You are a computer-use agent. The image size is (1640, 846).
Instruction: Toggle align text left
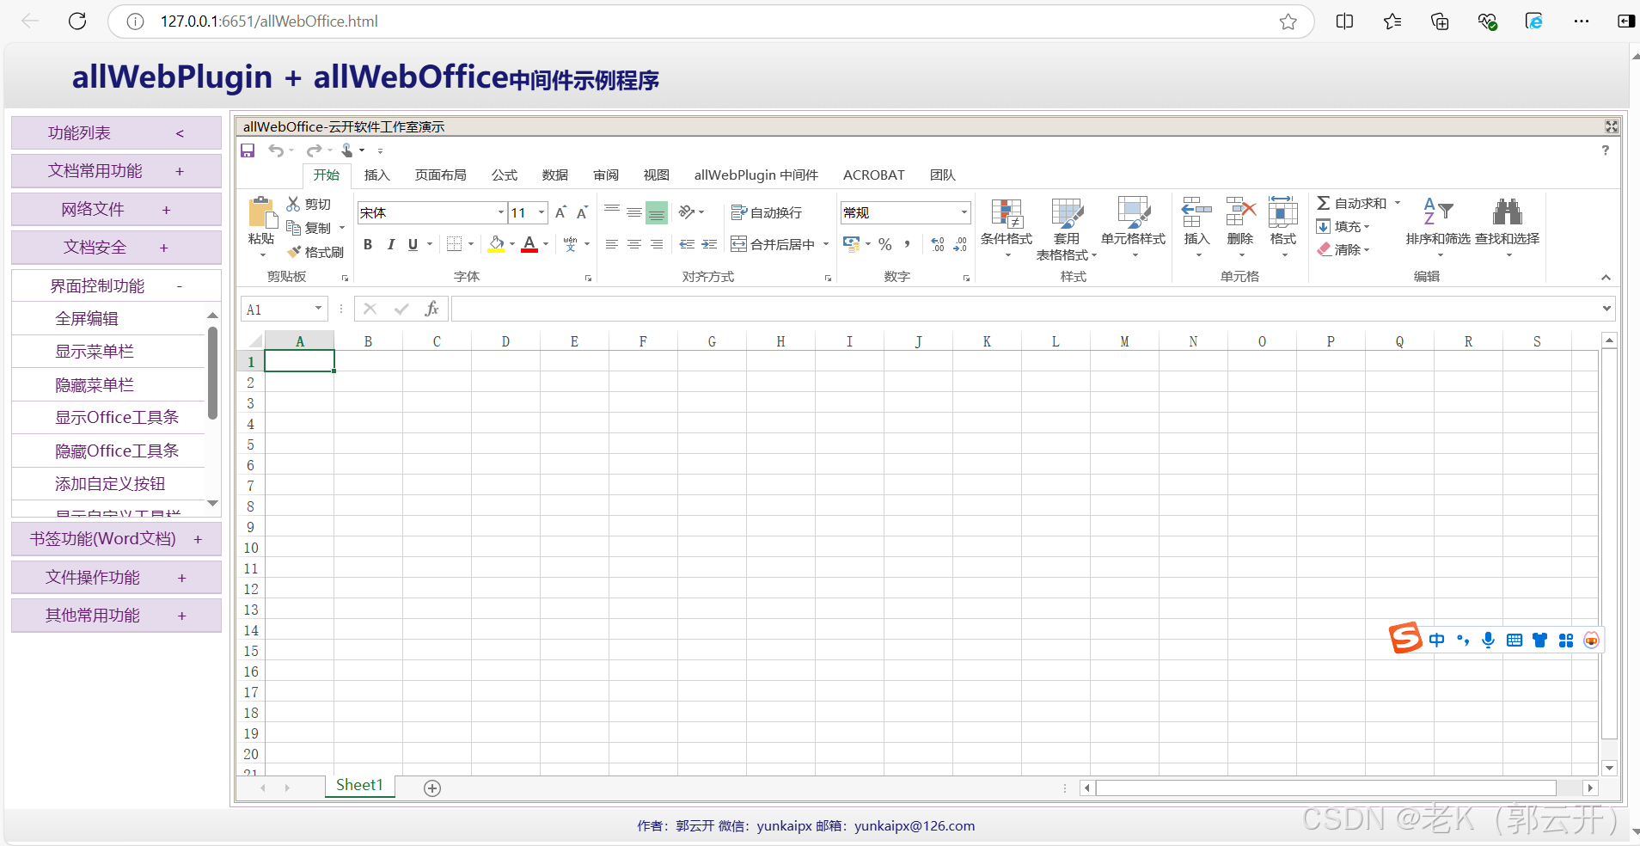click(611, 244)
